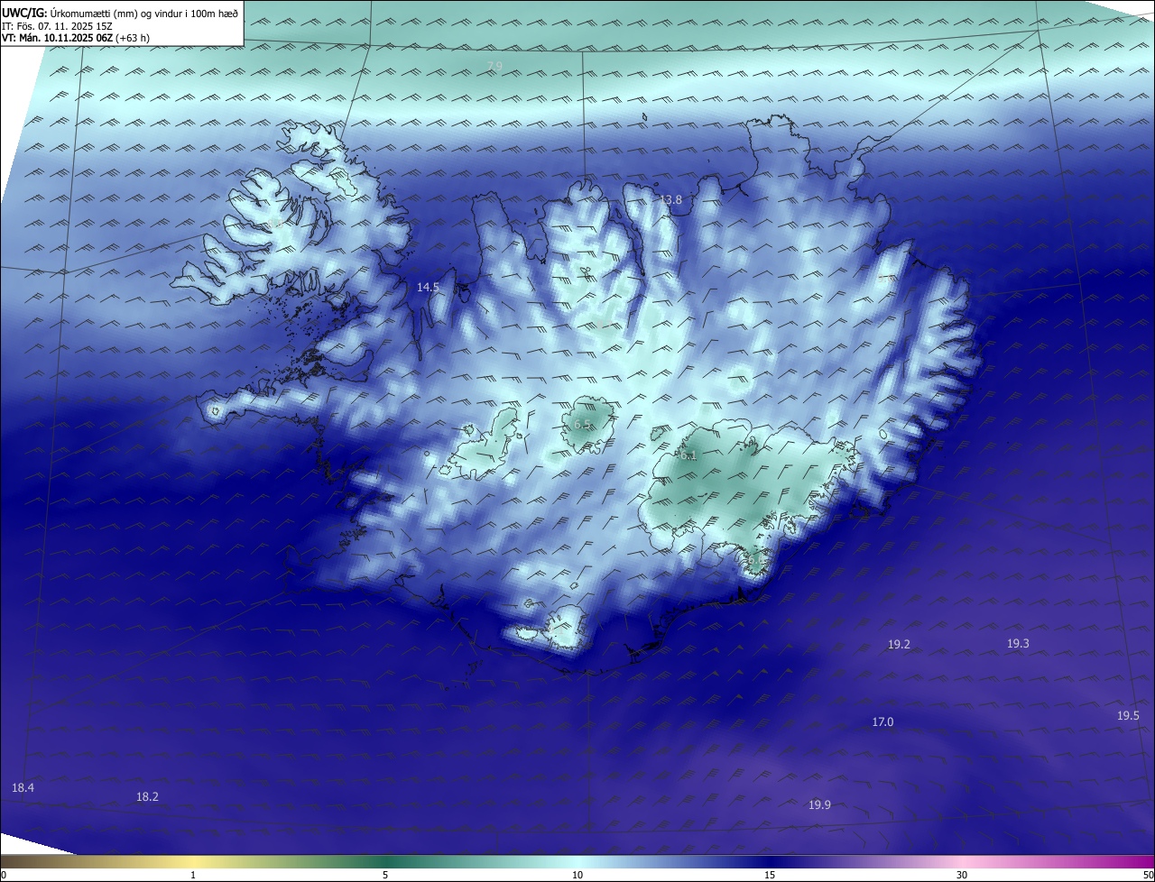Click the 19.3 value over the southeast ocean
This screenshot has height=882, width=1155.
pos(1018,643)
